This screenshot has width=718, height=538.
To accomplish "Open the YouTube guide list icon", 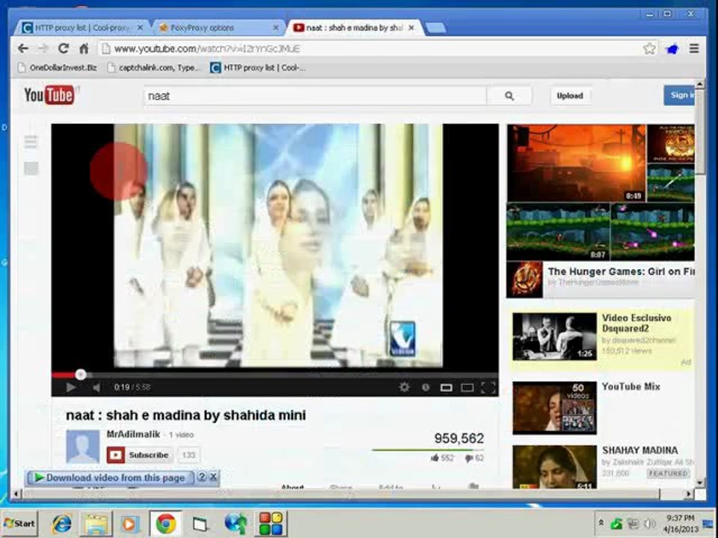I will 31,142.
